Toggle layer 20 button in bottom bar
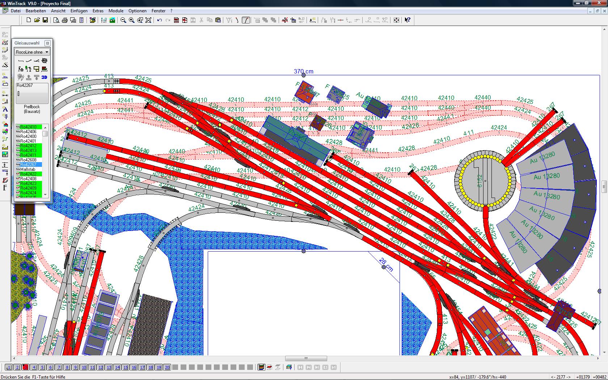 (x=167, y=367)
